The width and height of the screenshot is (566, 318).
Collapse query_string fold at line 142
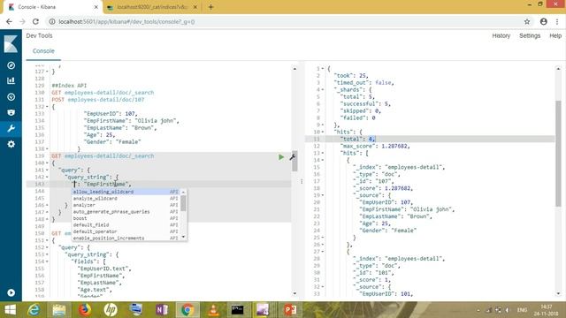47,177
